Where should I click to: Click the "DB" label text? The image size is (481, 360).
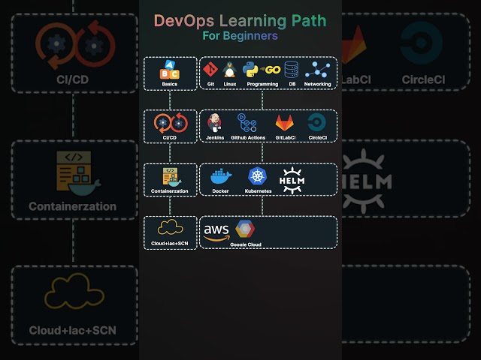292,84
